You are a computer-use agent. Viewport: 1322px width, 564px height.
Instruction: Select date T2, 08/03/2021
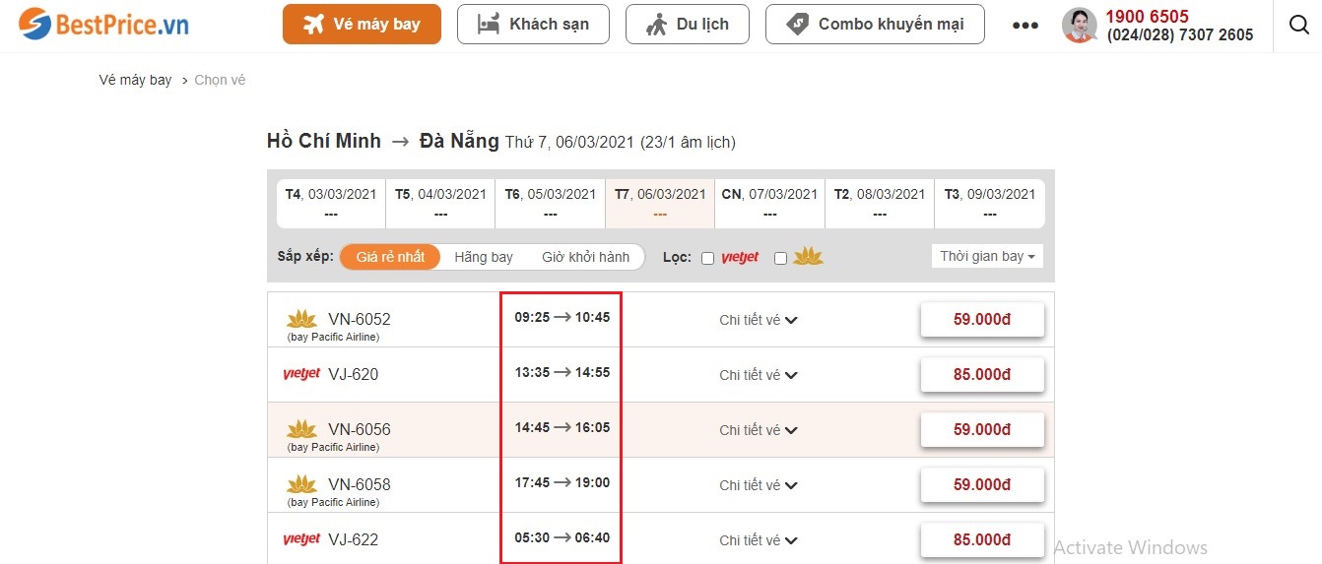(x=880, y=204)
